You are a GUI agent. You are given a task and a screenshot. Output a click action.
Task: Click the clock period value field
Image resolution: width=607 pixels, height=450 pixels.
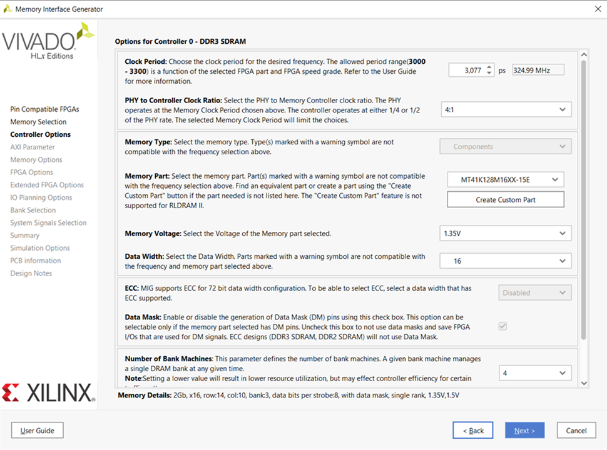[x=467, y=71]
